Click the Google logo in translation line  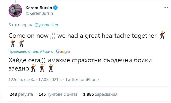(63, 51)
